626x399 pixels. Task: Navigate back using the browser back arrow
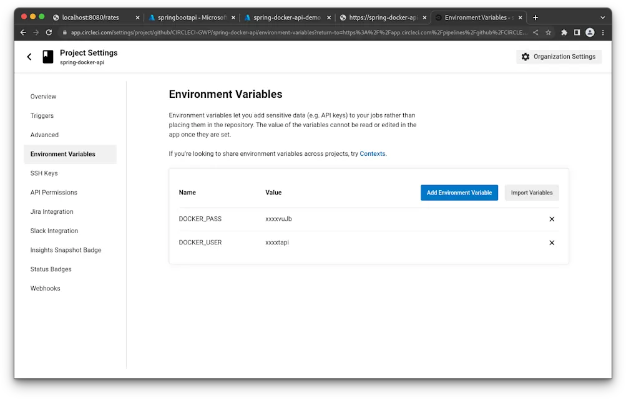point(22,32)
